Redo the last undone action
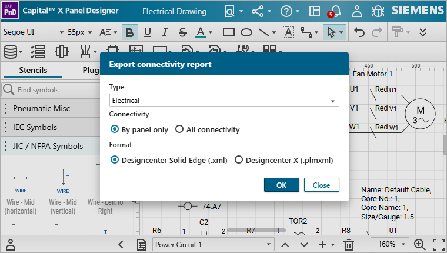 [377, 32]
